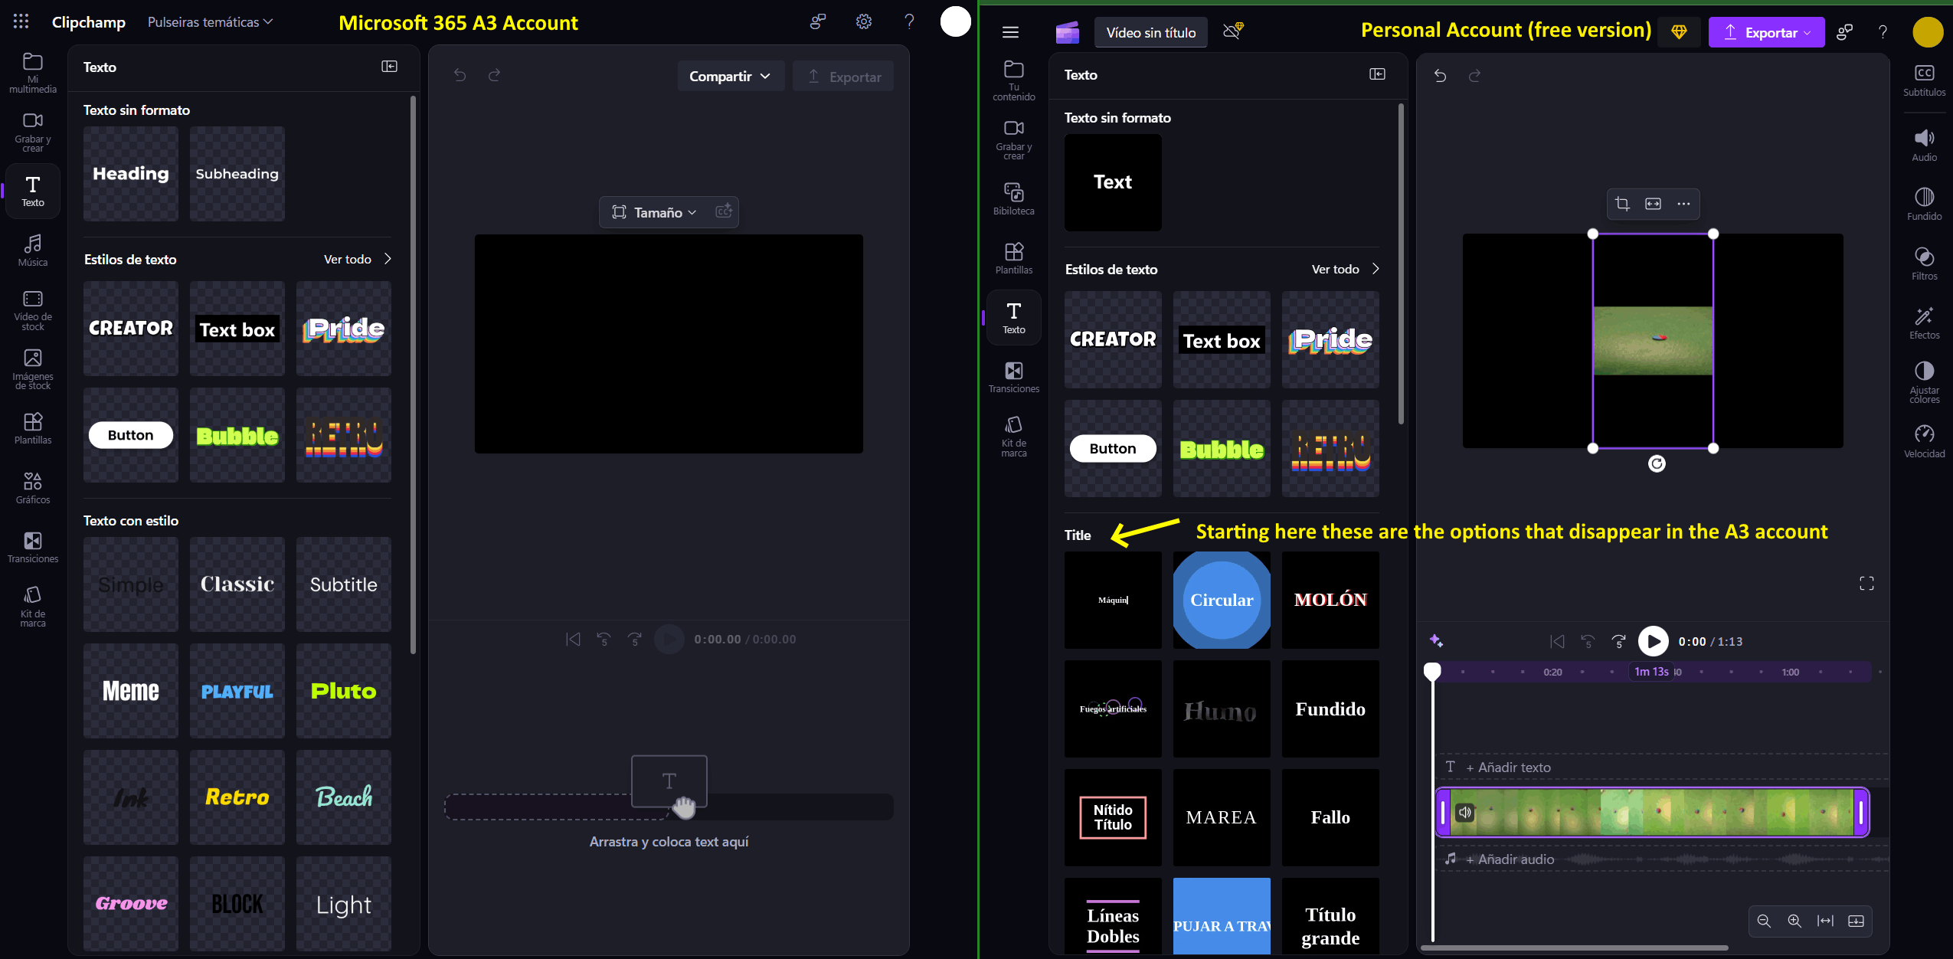Open Mi multimedia in left A3 sidebar

33,73
